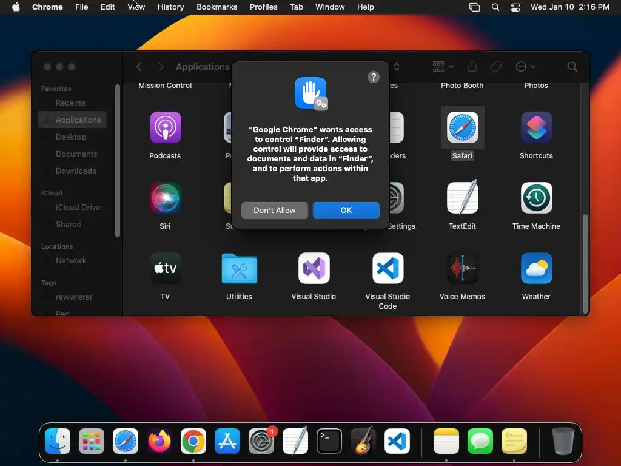Click the help question mark in dialog

click(x=373, y=77)
